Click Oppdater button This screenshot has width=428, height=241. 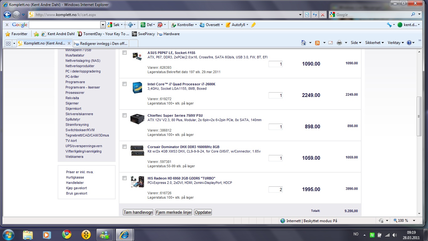tap(203, 212)
